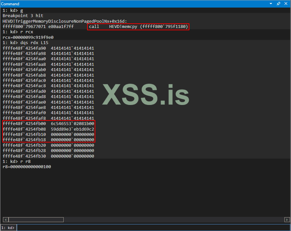Close the Command window
291x231 pixels.
pyautogui.click(x=286, y=4)
